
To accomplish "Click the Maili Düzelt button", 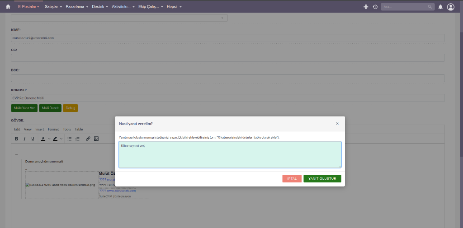I will (x=50, y=108).
